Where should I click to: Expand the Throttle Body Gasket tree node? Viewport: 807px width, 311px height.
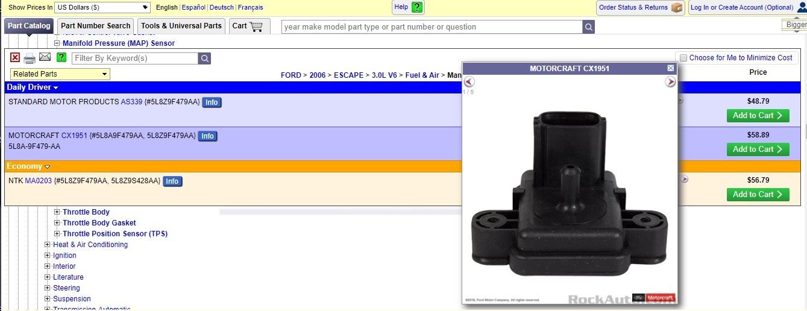57,223
